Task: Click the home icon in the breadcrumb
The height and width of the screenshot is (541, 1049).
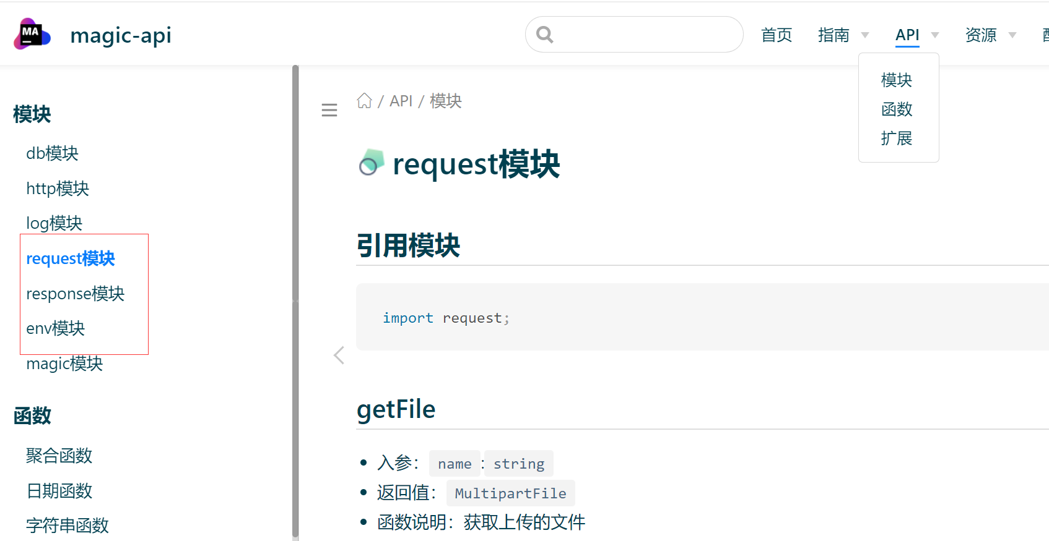Action: tap(364, 100)
